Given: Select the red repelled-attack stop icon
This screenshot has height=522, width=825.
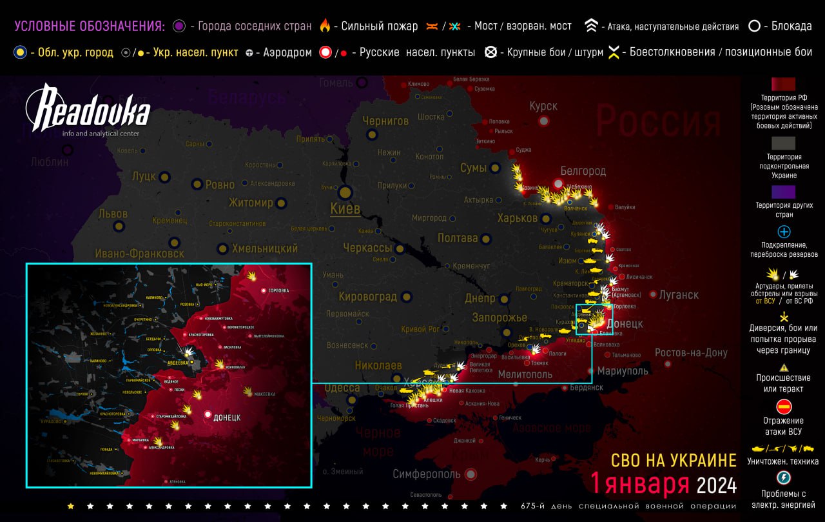Looking at the screenshot, I should pos(784,407).
